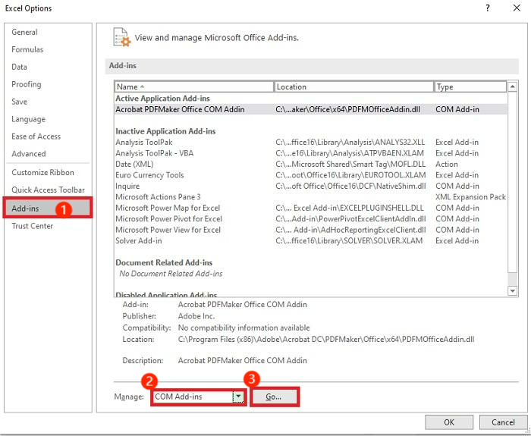Open the Customize Ribbon category

tap(42, 172)
